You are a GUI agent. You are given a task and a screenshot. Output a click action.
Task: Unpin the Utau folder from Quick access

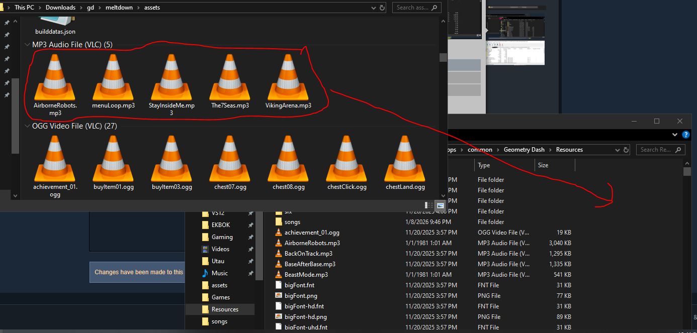[250, 261]
